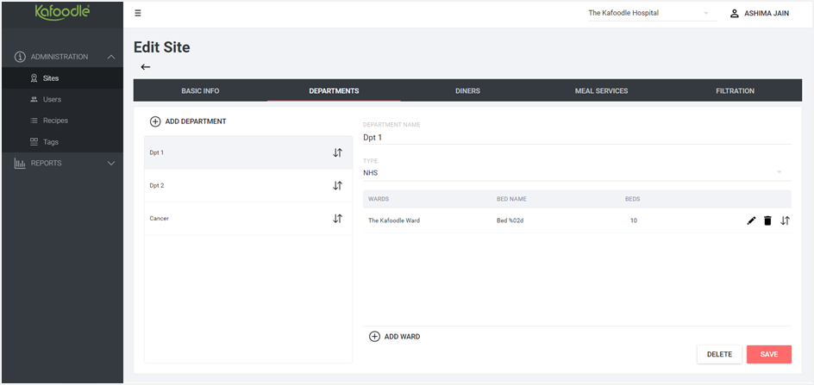The height and width of the screenshot is (385, 814).
Task: Edit The Kafoodle Ward with pencil icon
Action: [x=751, y=220]
